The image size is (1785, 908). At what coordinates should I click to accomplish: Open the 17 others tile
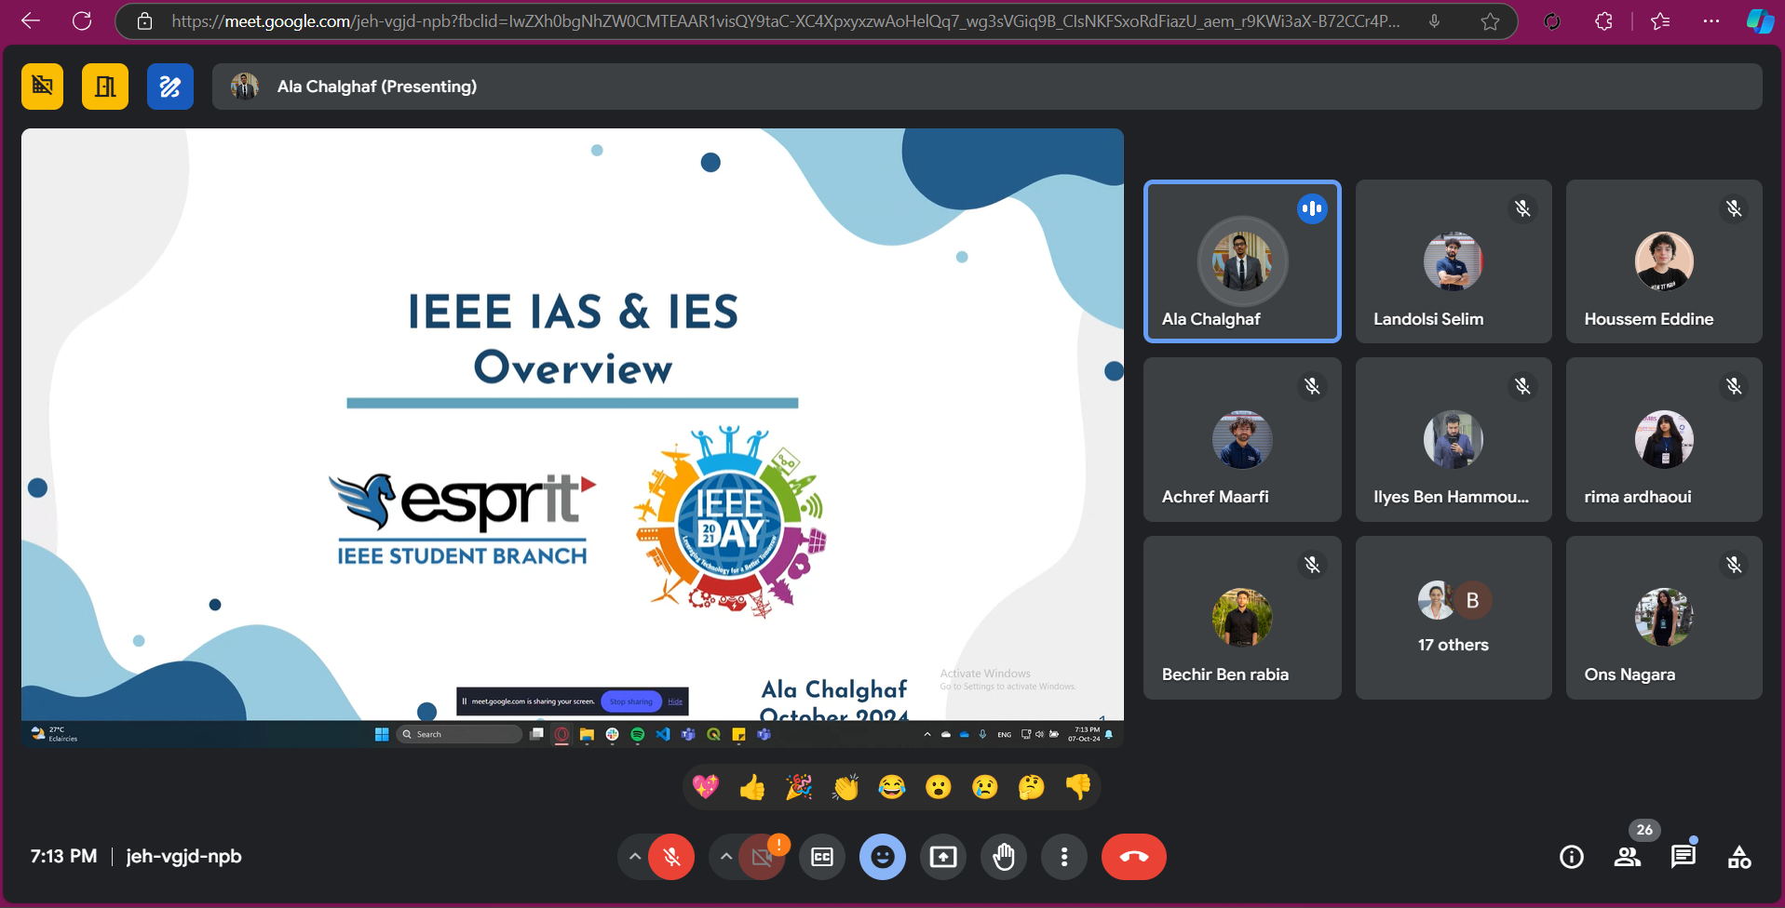(x=1454, y=618)
